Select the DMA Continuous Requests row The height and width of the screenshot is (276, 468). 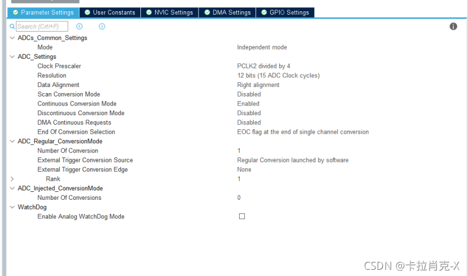[236, 122]
